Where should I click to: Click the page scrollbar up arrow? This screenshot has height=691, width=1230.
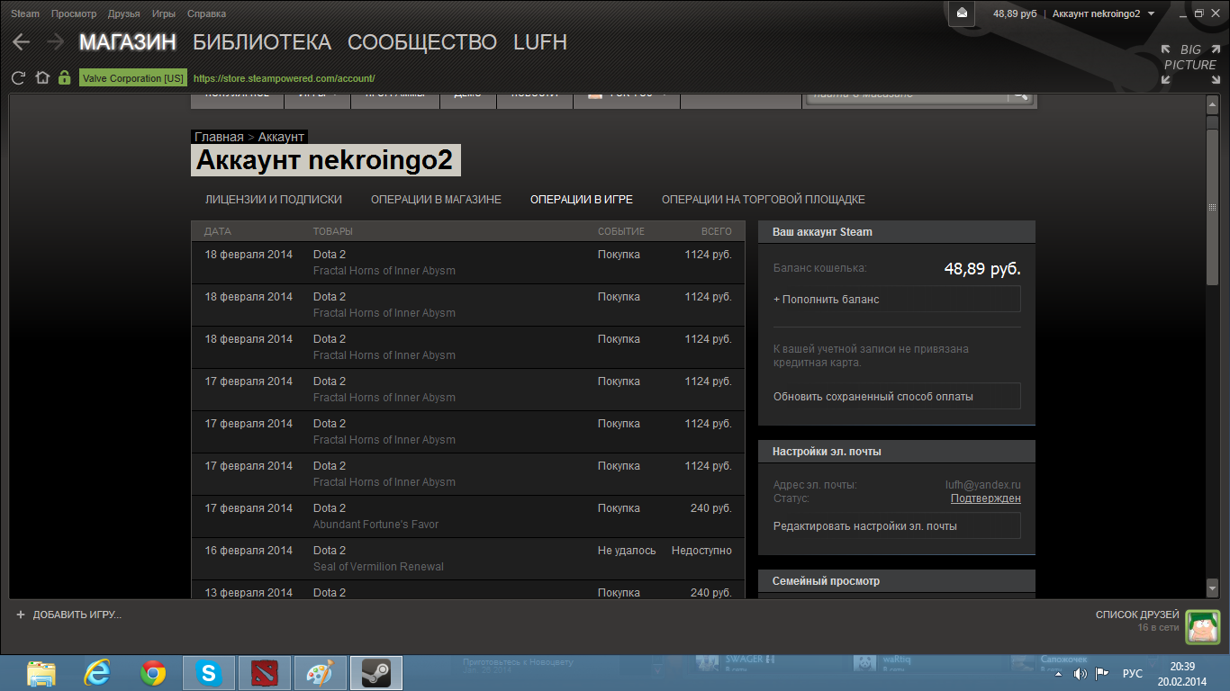[x=1213, y=106]
